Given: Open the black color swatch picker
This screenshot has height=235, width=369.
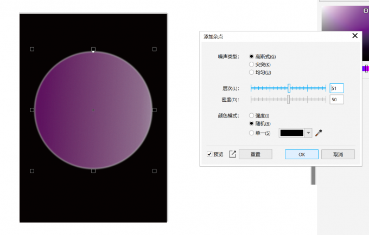Looking at the screenshot, I should [x=292, y=133].
